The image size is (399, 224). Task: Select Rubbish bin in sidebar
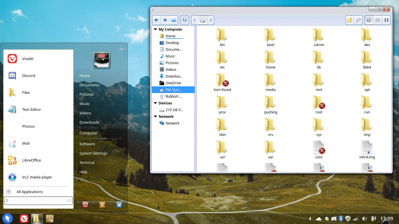[173, 97]
